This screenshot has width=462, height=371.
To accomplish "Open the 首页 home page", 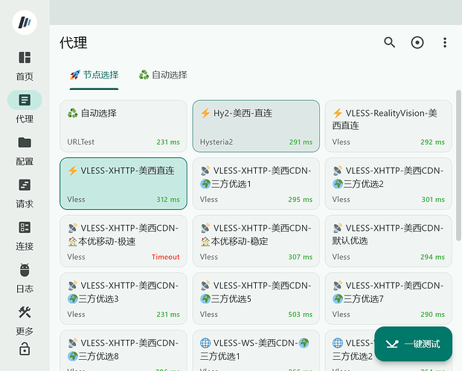I will pos(25,67).
